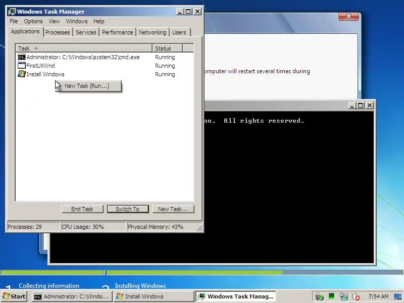Open the Options menu

pos(33,21)
